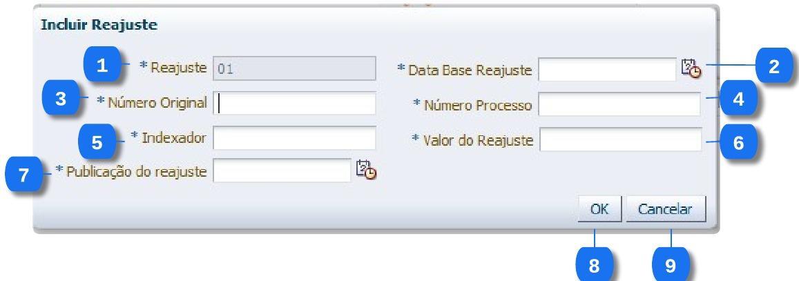Select callout marker number 2
This screenshot has width=799, height=281.
coord(773,66)
